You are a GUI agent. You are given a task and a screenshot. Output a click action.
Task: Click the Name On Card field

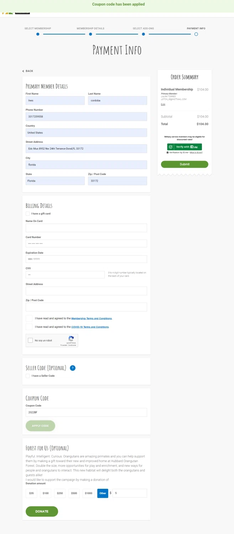click(86, 228)
